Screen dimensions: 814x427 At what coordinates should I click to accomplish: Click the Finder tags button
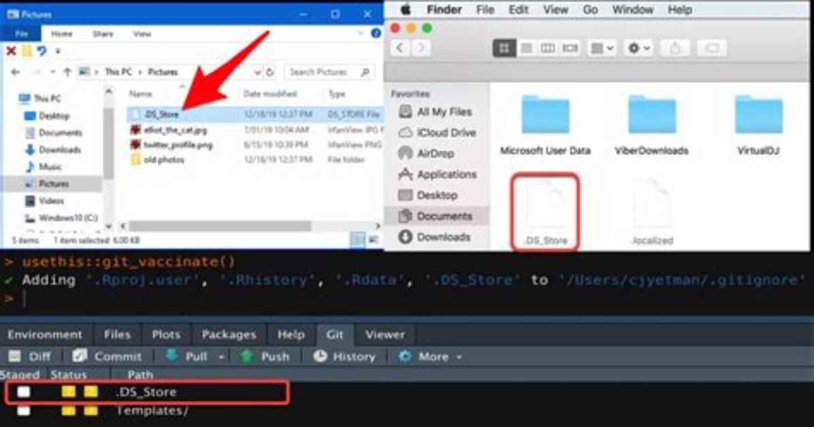pyautogui.click(x=712, y=48)
